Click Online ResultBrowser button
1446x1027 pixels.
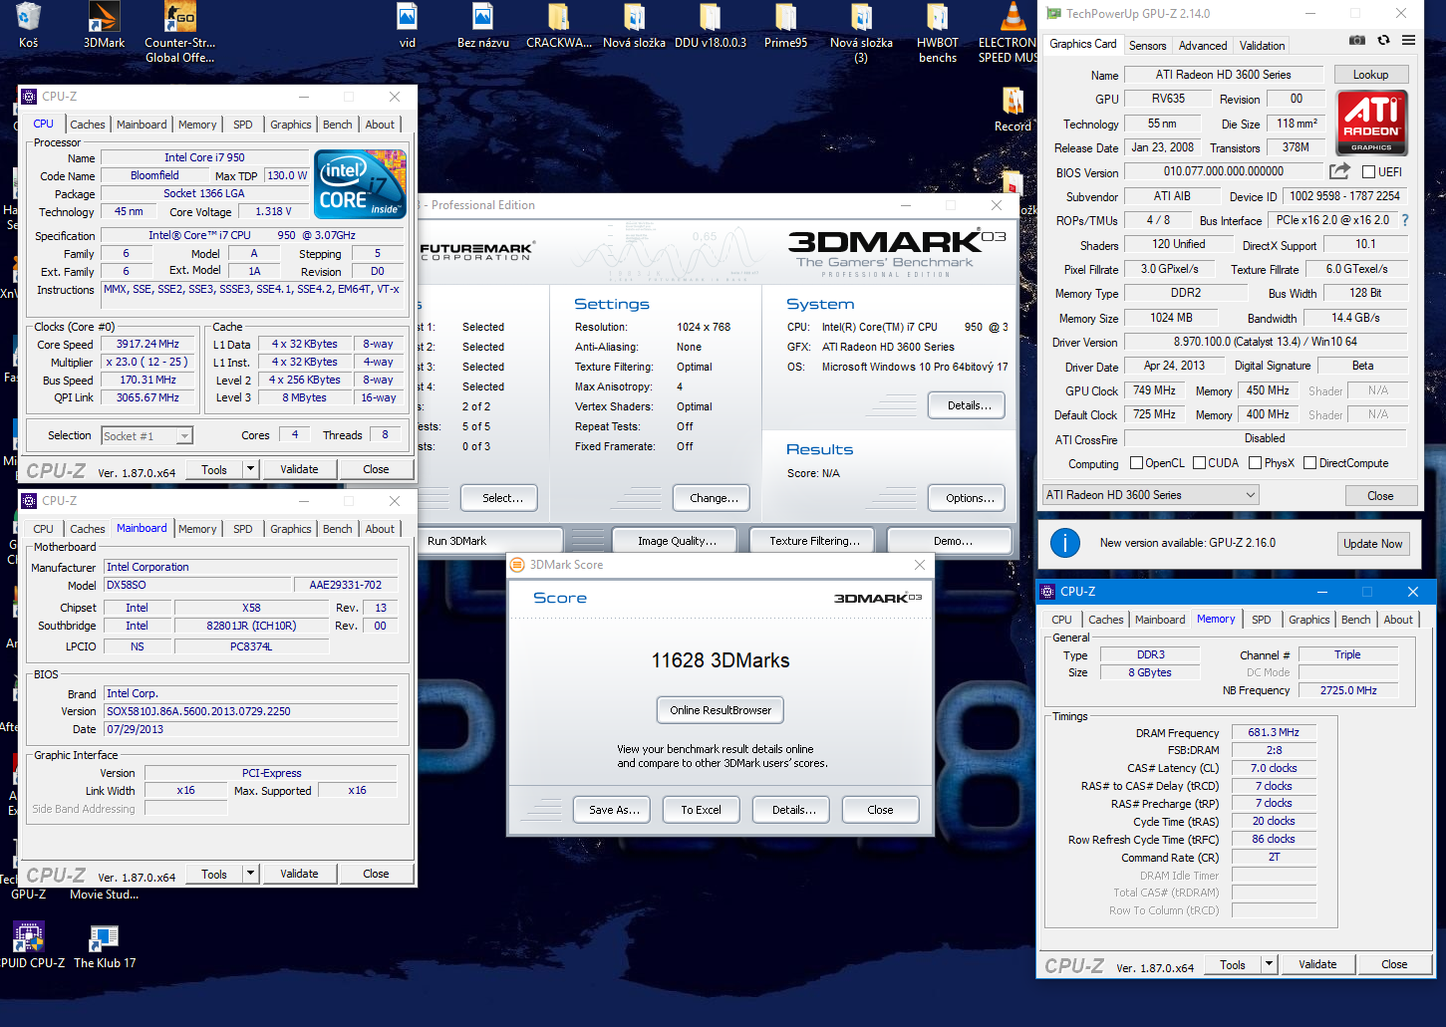(x=721, y=710)
